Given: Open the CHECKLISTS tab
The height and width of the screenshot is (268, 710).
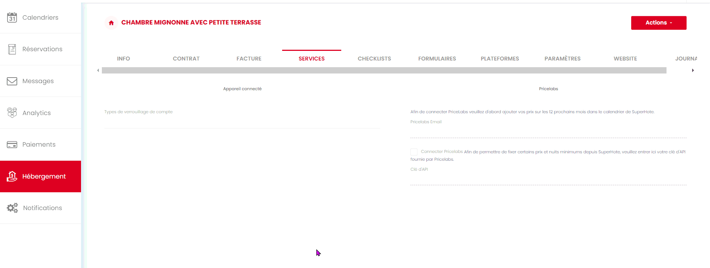Looking at the screenshot, I should [374, 59].
